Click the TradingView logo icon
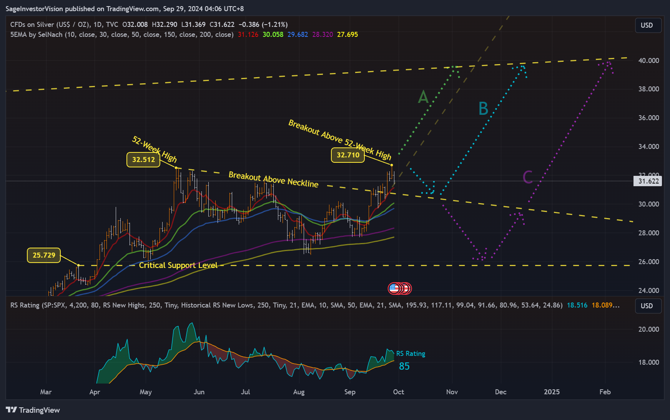This screenshot has height=420, width=670. click(x=12, y=410)
